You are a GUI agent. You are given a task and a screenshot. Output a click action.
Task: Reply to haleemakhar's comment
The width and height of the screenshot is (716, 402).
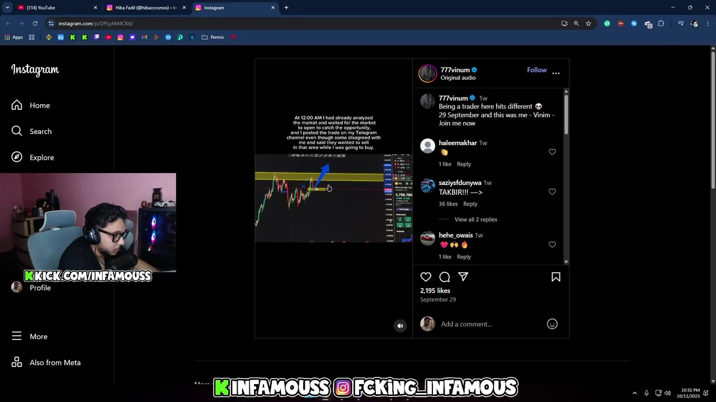click(464, 164)
